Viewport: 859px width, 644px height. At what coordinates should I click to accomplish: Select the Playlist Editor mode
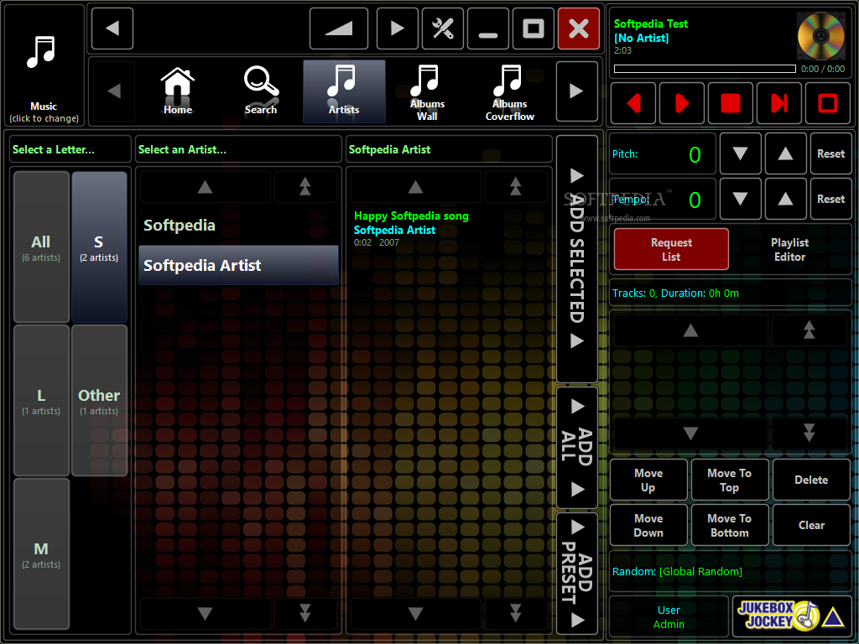(789, 249)
